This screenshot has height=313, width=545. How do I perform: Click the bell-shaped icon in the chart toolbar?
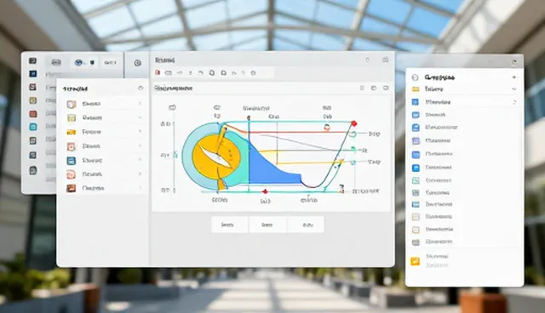tap(212, 73)
